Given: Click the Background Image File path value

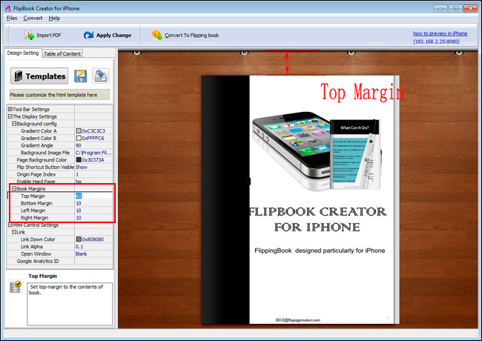Looking at the screenshot, I should click(x=93, y=153).
